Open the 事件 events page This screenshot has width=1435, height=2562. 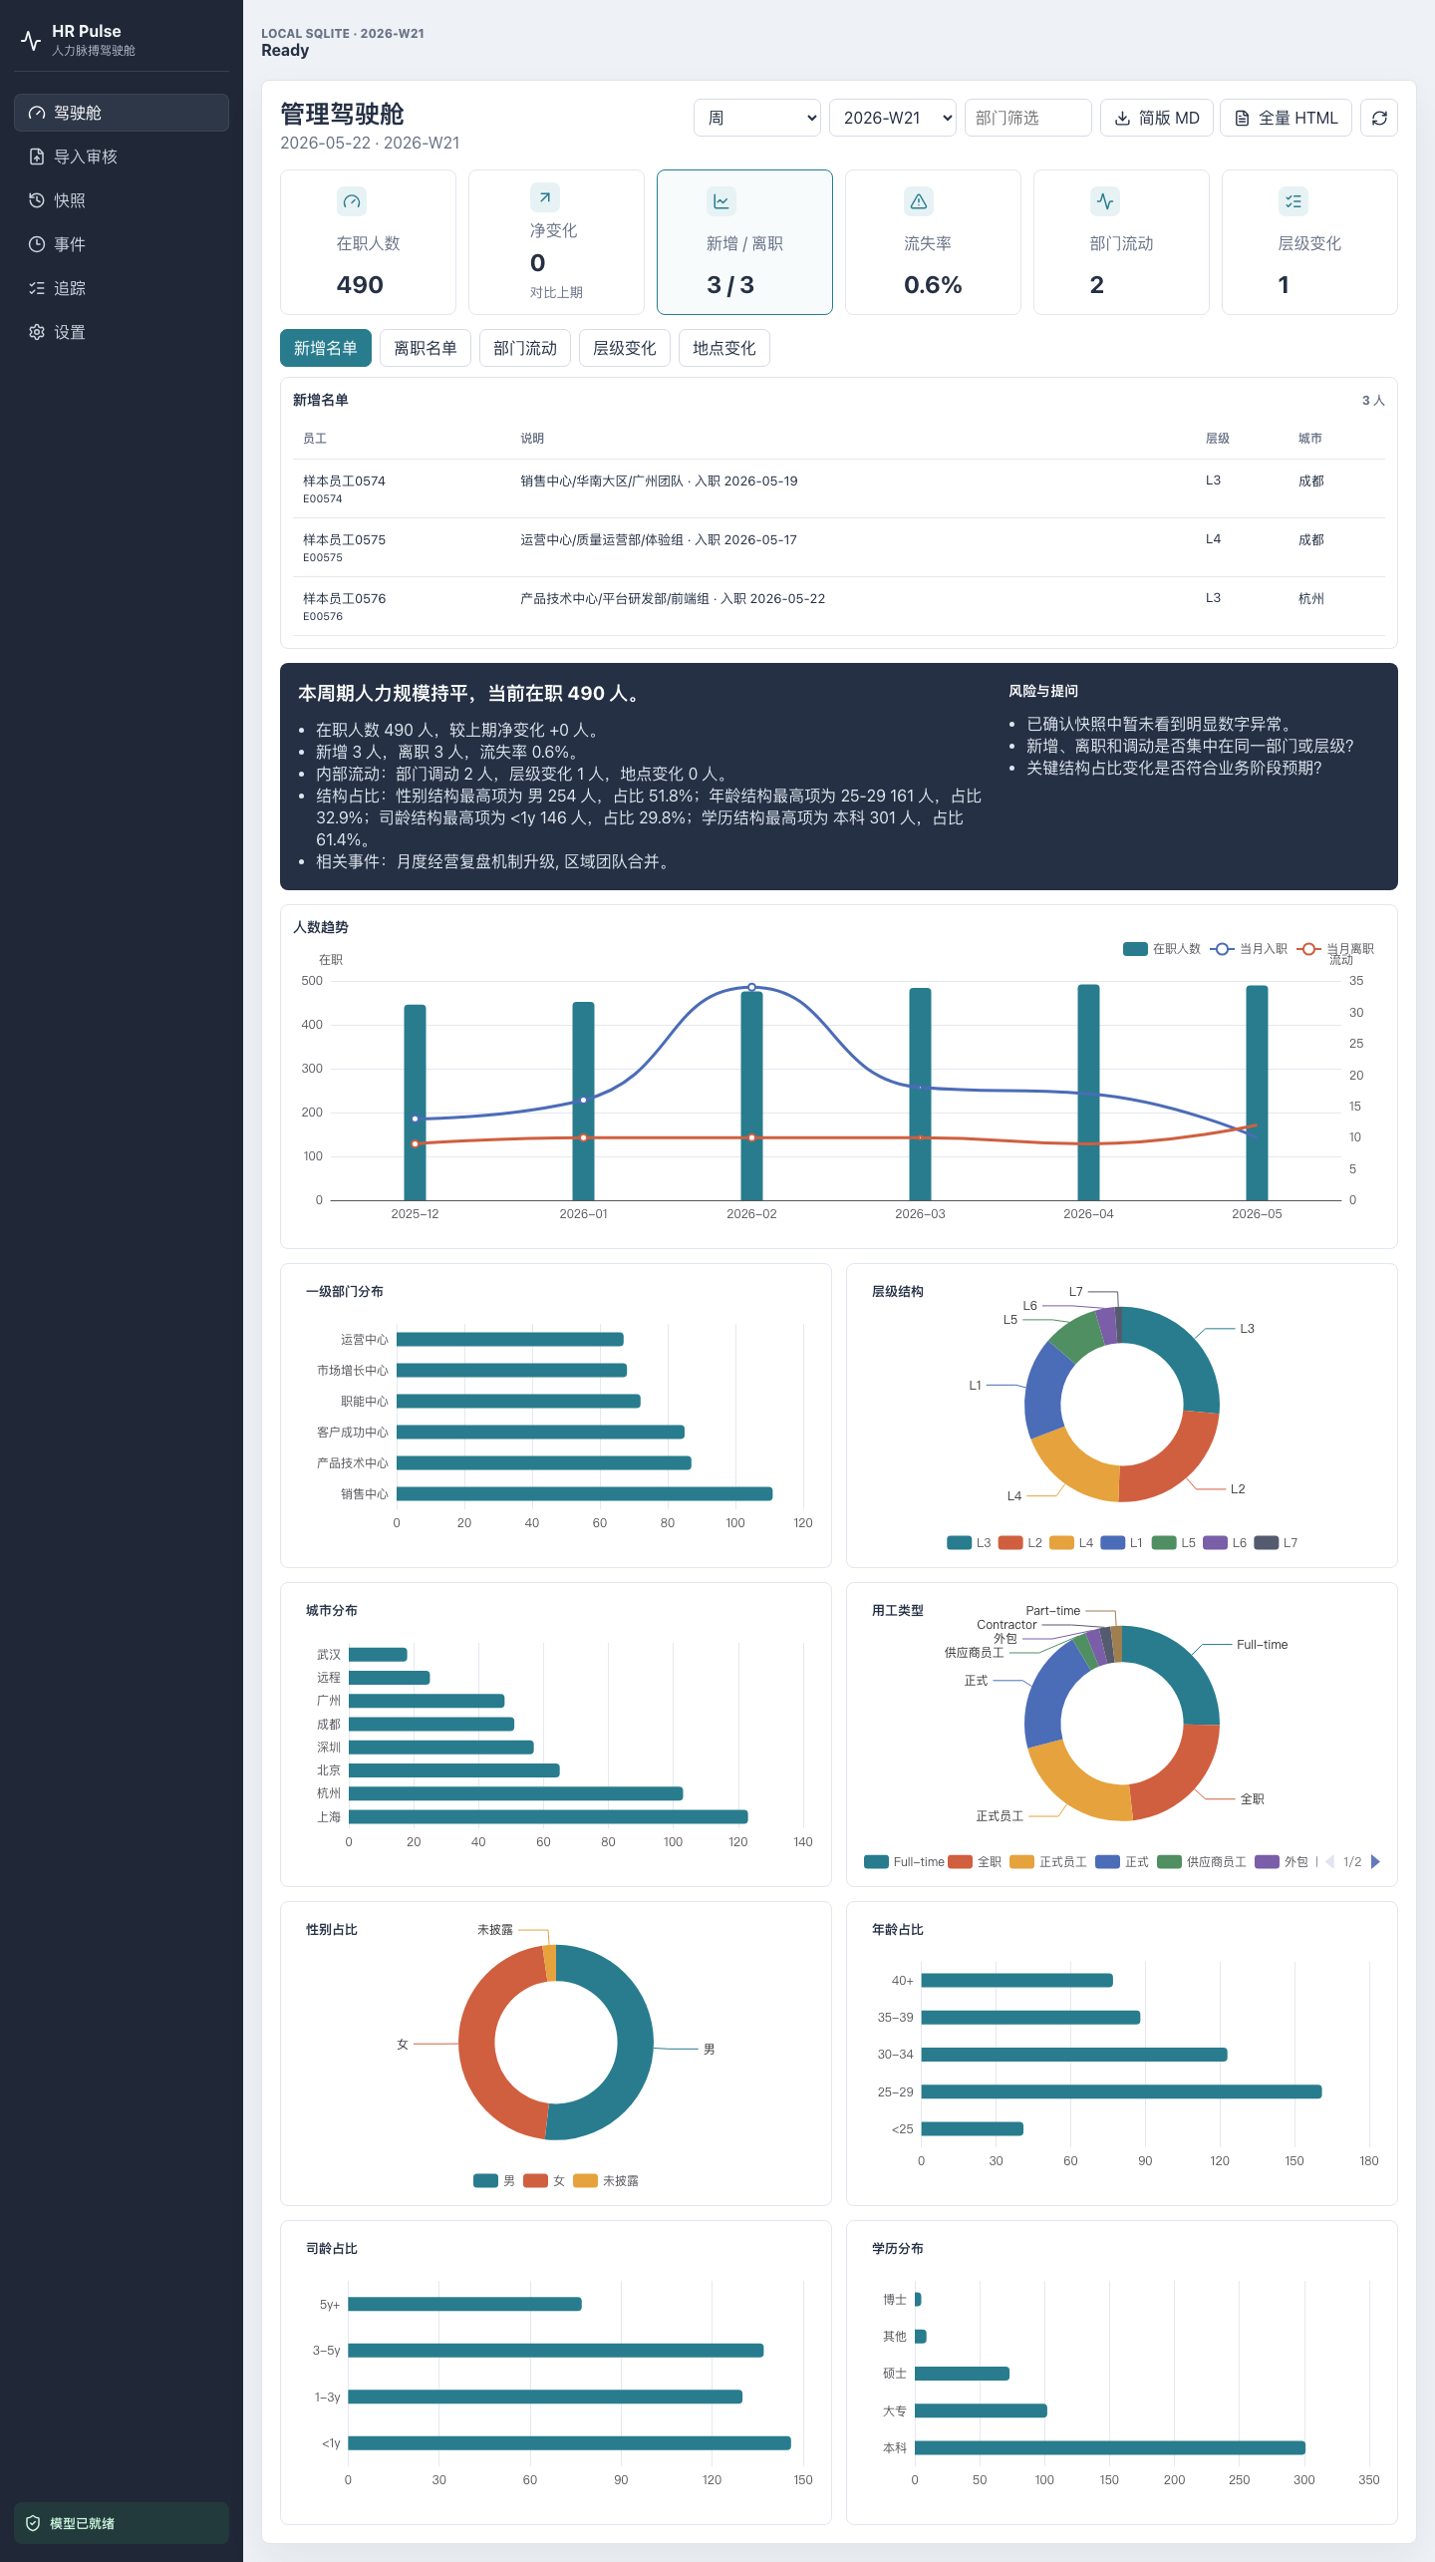(x=122, y=244)
